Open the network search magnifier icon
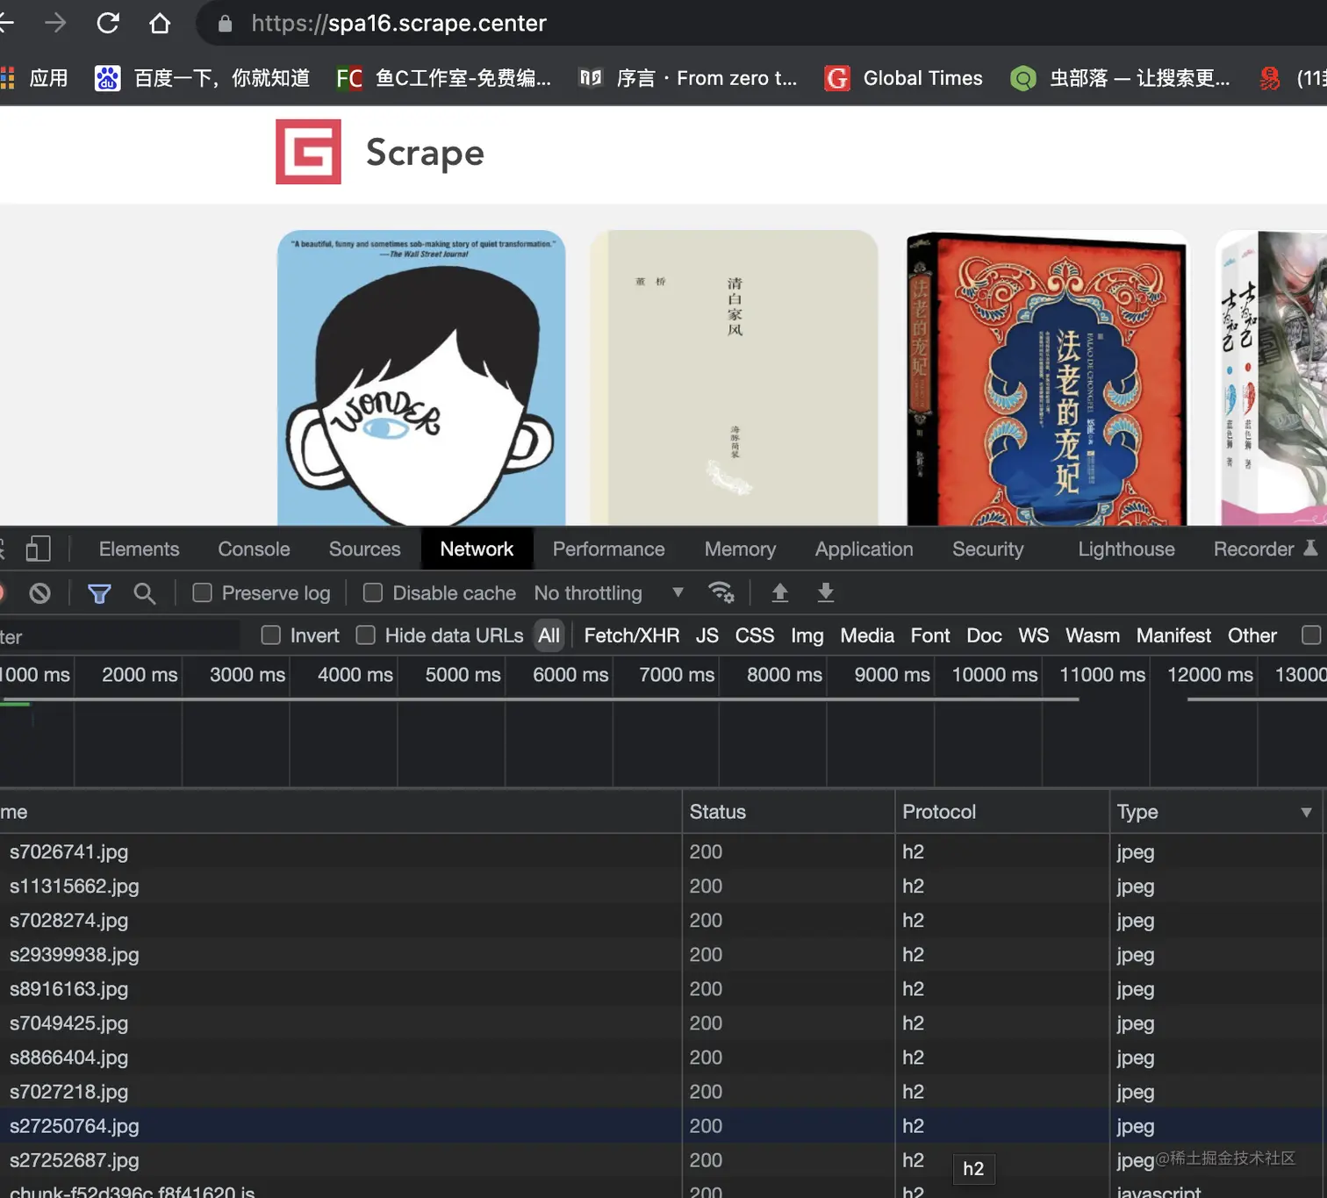 pos(145,593)
